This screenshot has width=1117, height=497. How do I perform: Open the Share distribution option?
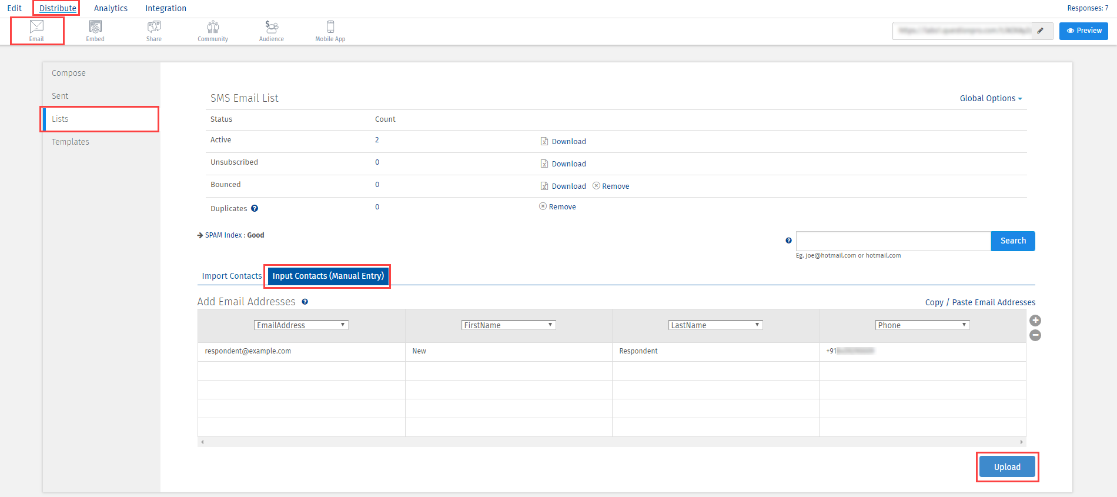[x=154, y=31]
